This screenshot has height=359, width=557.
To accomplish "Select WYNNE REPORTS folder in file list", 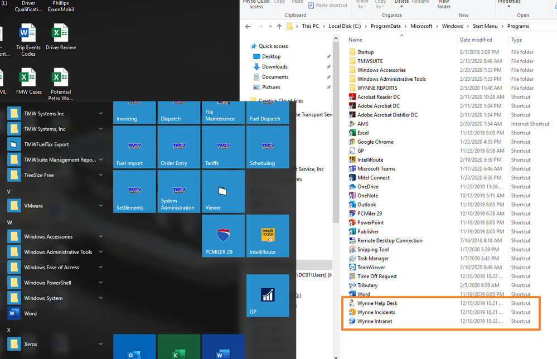I will point(373,88).
